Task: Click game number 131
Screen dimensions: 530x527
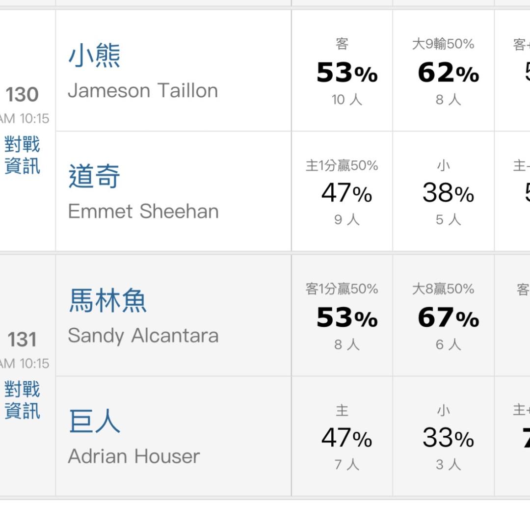Action: 23,340
